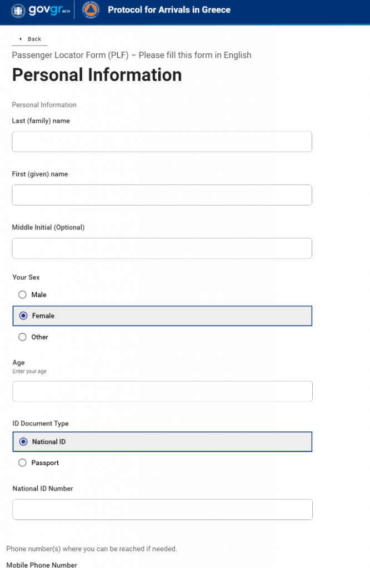Click the Other option label text
The height and width of the screenshot is (568, 370).
40,337
